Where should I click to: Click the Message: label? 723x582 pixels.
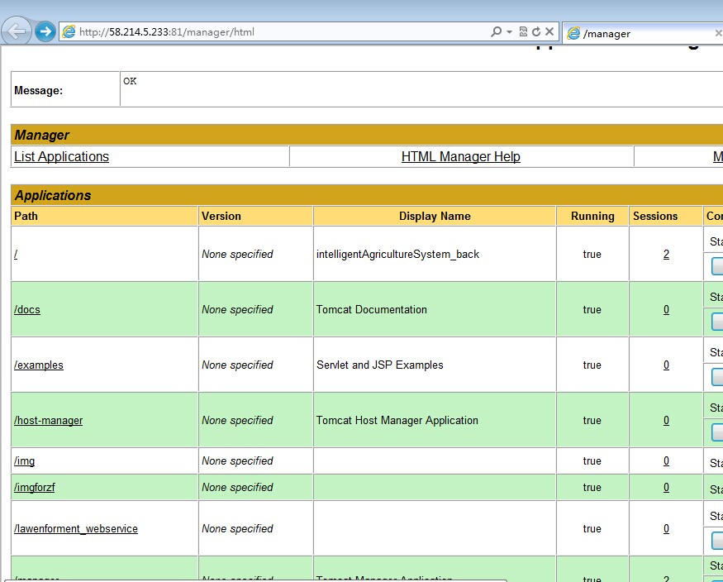coord(38,90)
